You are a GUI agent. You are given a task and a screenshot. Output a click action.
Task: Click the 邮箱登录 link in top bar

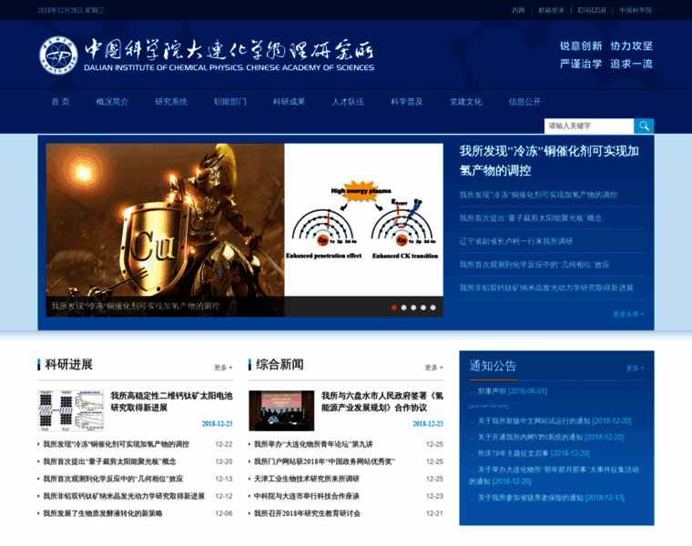[x=551, y=10]
